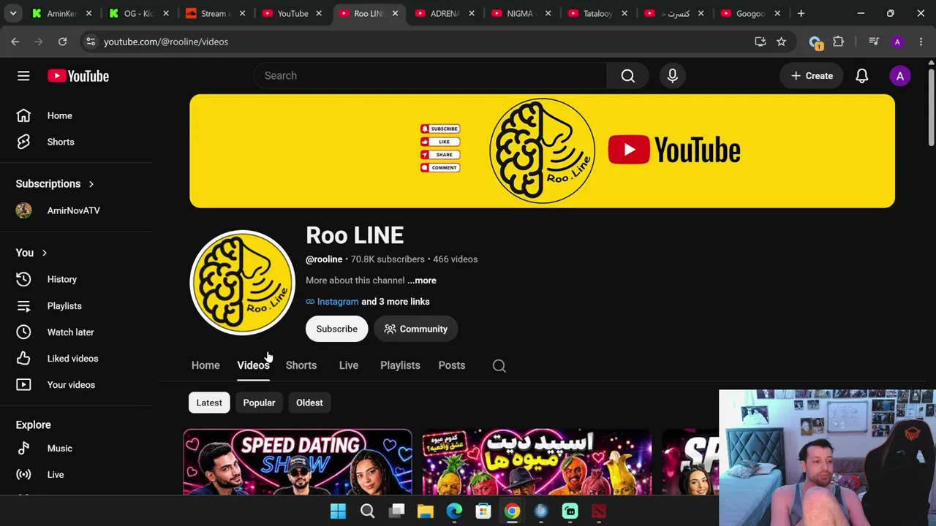Screen dimensions: 936x526
Task: Click the magnifier search button beside the search box
Action: pyautogui.click(x=627, y=76)
